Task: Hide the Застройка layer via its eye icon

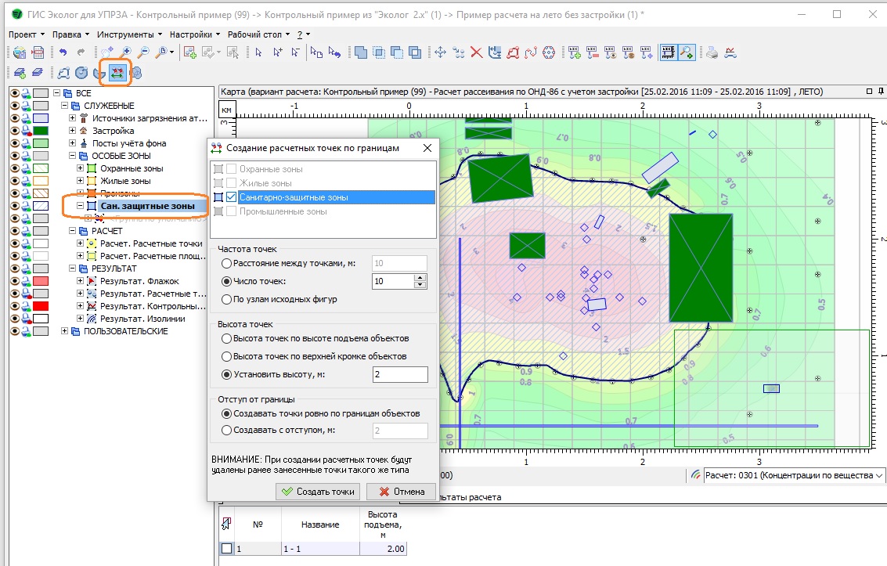Action: (14, 131)
